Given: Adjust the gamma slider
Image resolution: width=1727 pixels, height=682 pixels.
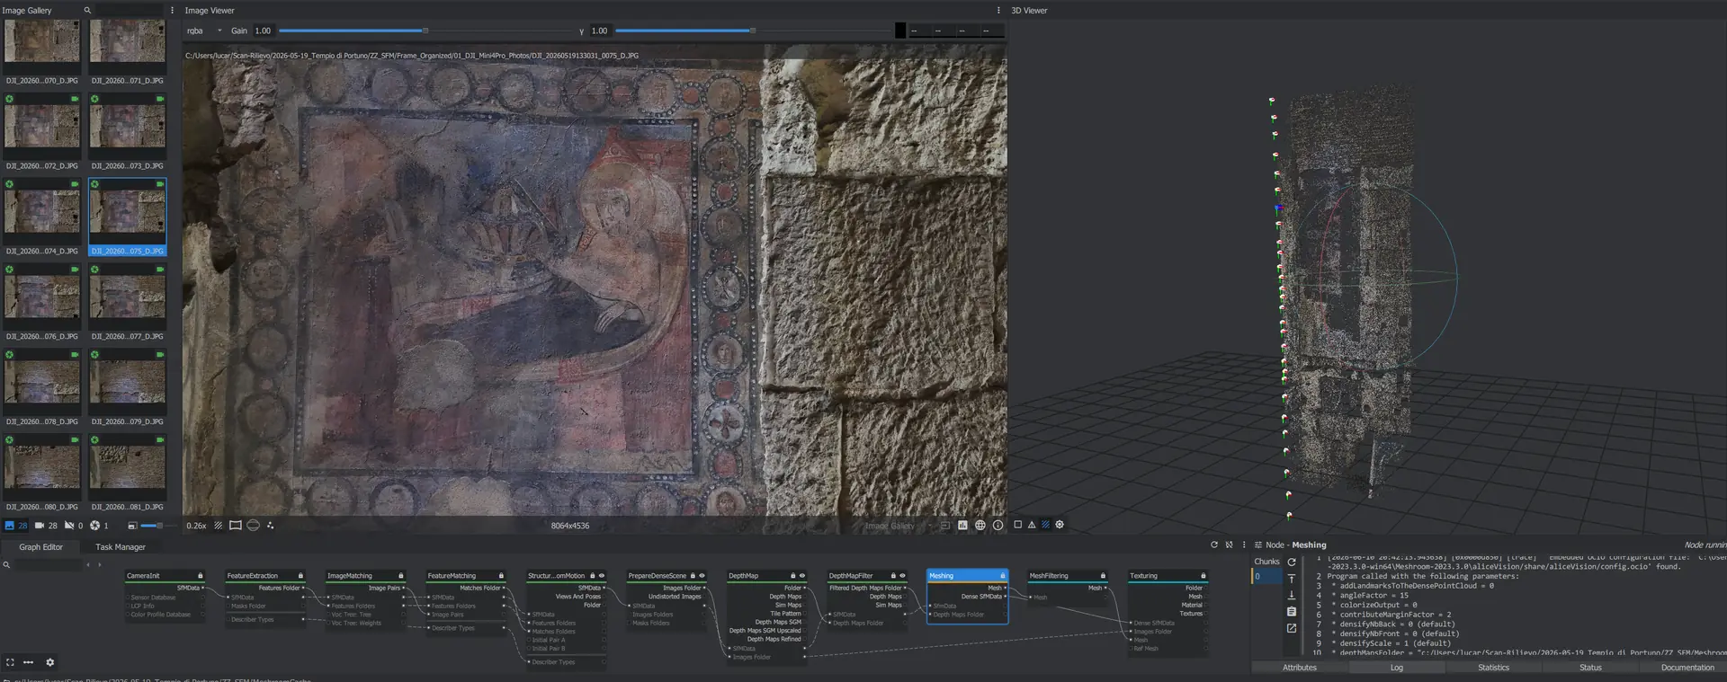Looking at the screenshot, I should (x=753, y=31).
